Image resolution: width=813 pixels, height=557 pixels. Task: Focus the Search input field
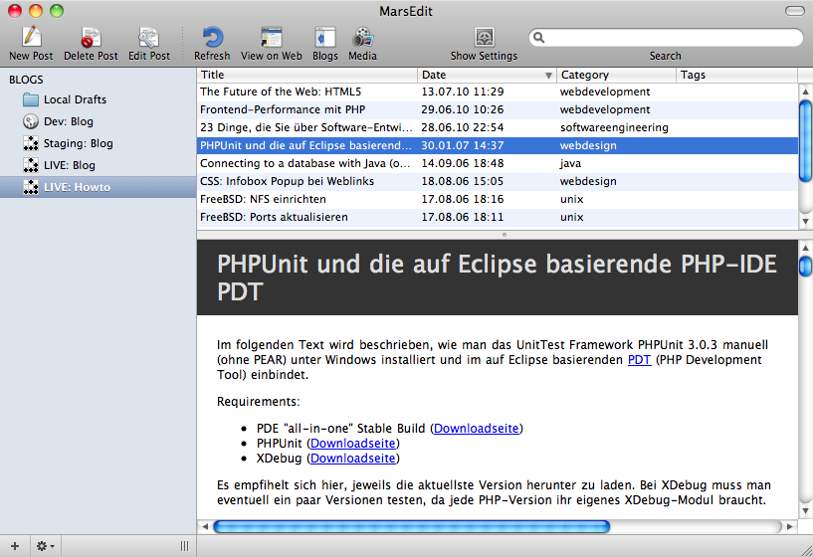(x=666, y=38)
